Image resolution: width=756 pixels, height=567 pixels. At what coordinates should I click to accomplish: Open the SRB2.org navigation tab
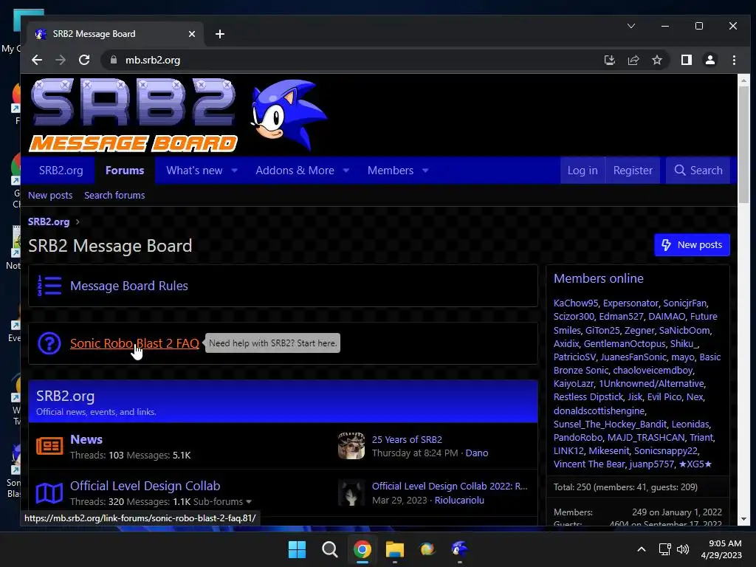61,171
